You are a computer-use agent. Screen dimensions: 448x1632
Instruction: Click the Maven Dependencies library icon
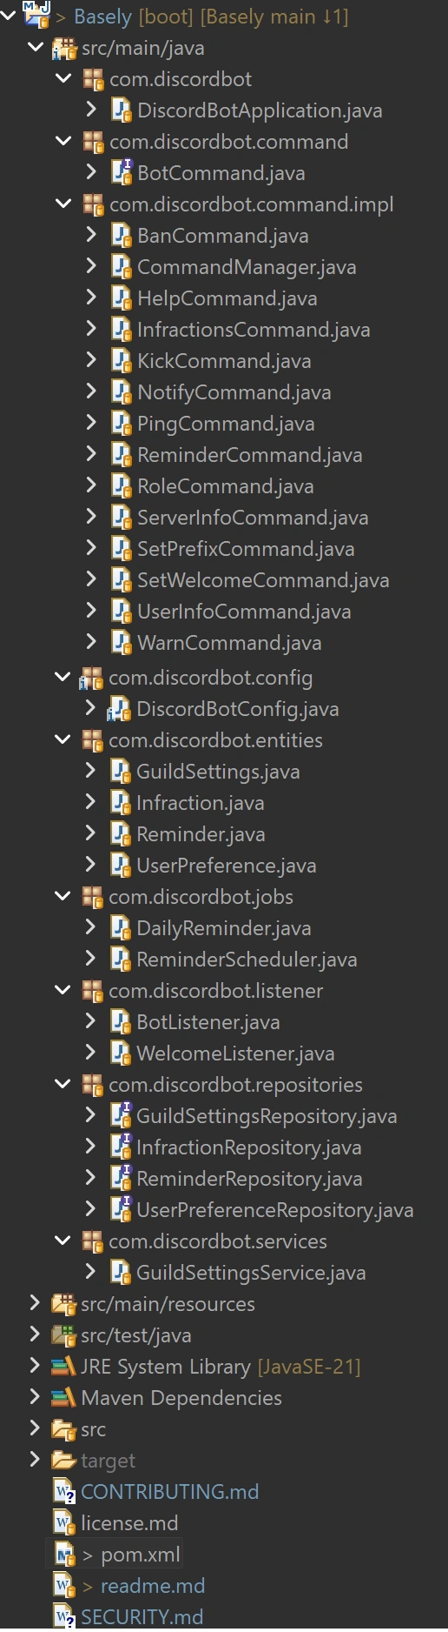tap(63, 1398)
